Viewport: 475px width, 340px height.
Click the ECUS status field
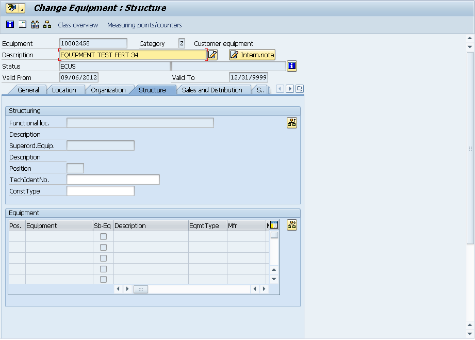tap(115, 66)
